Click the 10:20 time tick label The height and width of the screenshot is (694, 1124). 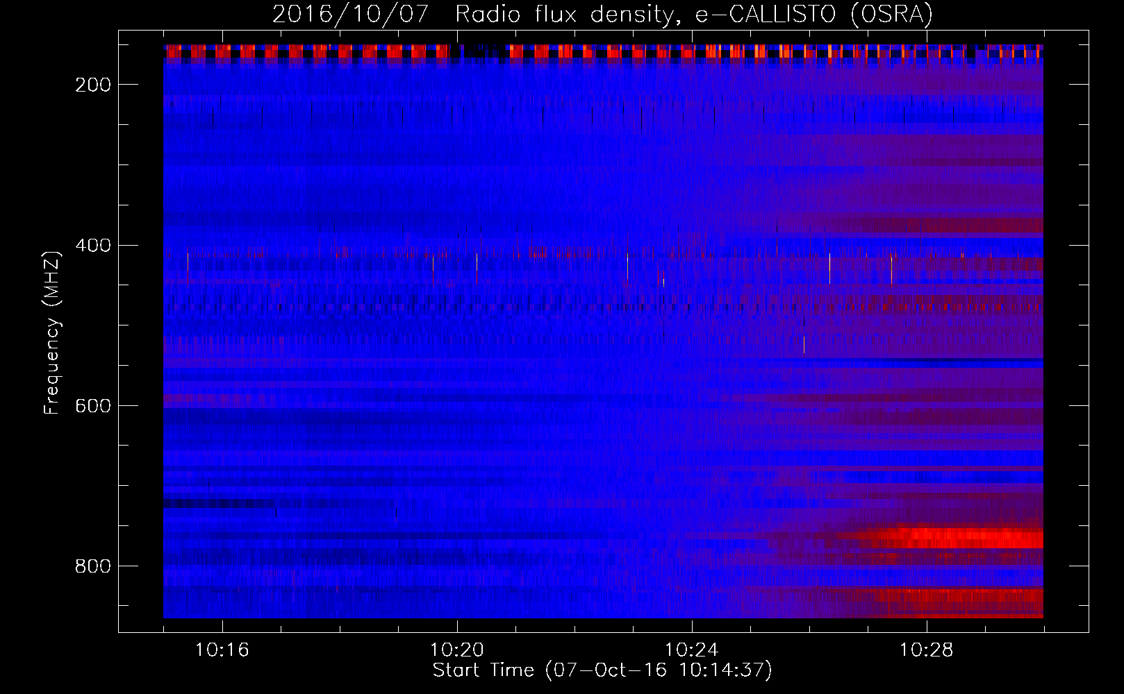pos(457,650)
